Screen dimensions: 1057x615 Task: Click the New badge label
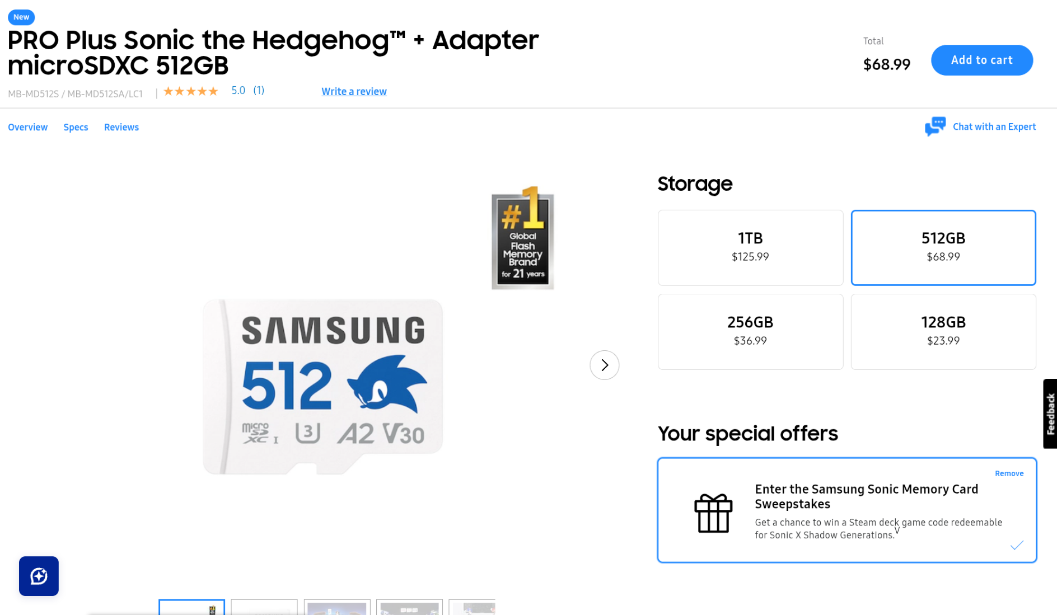(x=21, y=17)
